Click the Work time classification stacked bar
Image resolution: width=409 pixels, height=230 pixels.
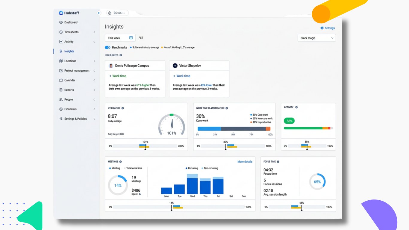point(234,129)
